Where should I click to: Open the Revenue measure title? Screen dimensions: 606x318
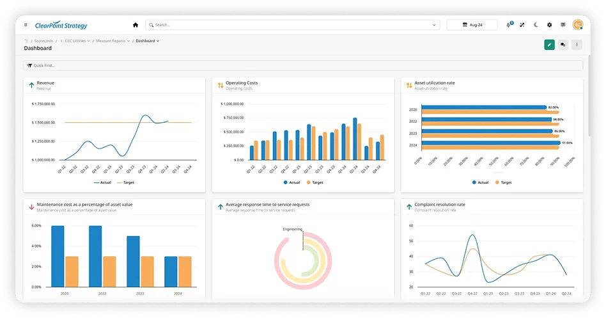45,83
